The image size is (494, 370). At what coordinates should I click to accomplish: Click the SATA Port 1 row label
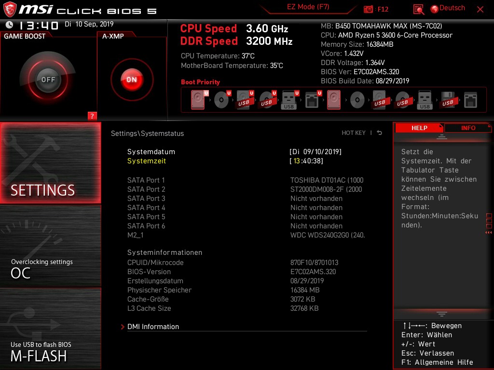[x=146, y=180]
